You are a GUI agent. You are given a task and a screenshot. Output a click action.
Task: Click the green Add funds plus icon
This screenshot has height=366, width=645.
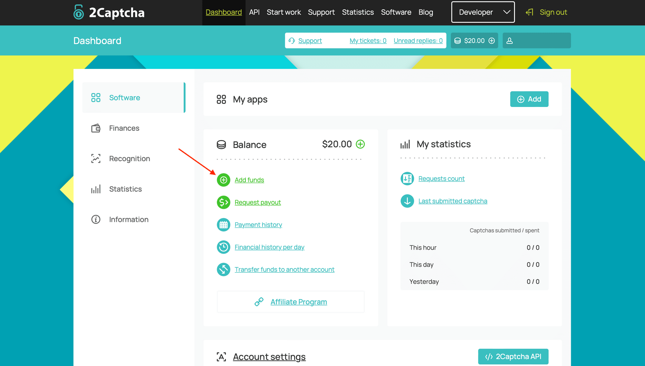click(223, 180)
